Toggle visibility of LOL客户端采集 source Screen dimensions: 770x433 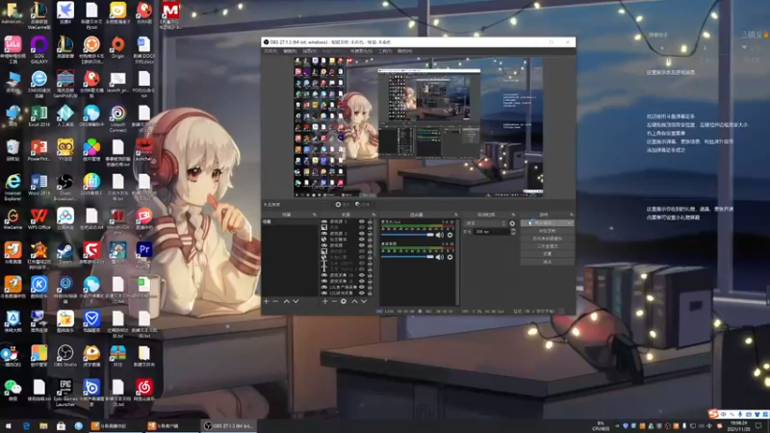(362, 287)
